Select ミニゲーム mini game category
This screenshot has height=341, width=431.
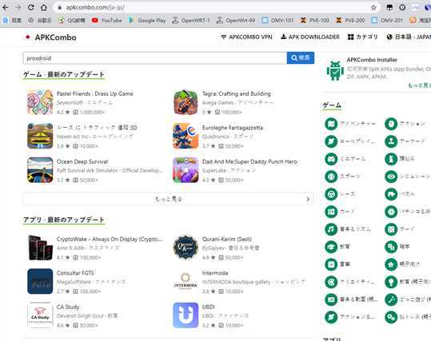(x=345, y=159)
